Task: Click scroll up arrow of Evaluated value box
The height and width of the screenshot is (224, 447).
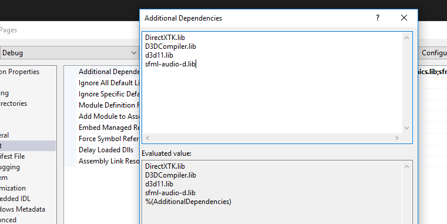Action: coord(407,166)
